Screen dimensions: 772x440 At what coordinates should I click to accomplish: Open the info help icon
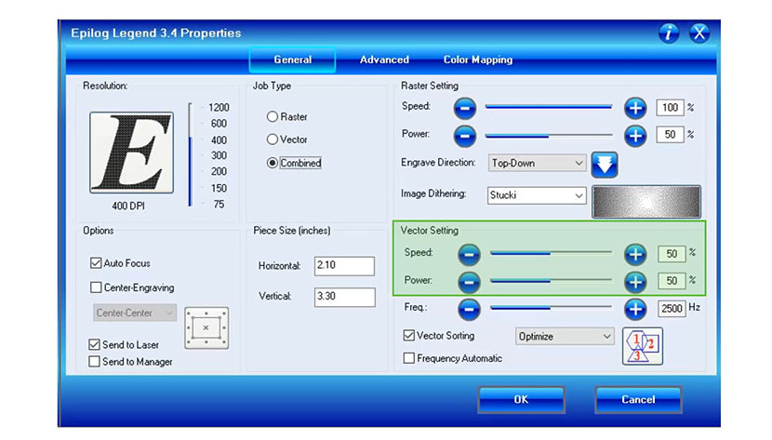pos(669,33)
